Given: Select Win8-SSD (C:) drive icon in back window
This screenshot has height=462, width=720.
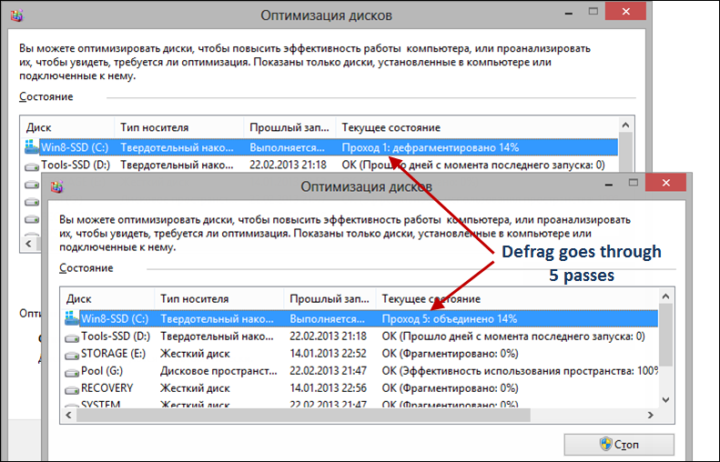Looking at the screenshot, I should pos(31,146).
